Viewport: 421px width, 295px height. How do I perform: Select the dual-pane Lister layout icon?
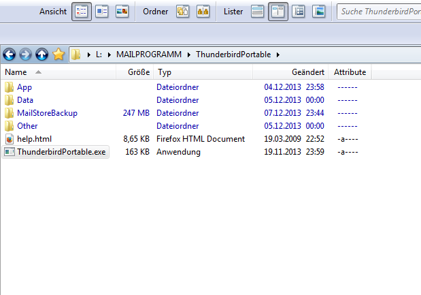[x=278, y=12]
